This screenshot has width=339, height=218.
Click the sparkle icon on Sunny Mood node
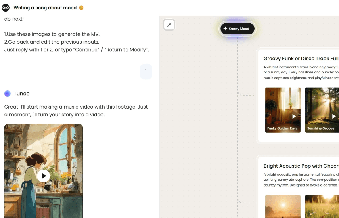[225, 29]
